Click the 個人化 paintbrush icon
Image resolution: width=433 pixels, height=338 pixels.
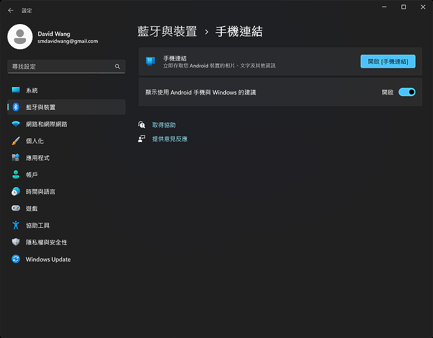point(16,141)
